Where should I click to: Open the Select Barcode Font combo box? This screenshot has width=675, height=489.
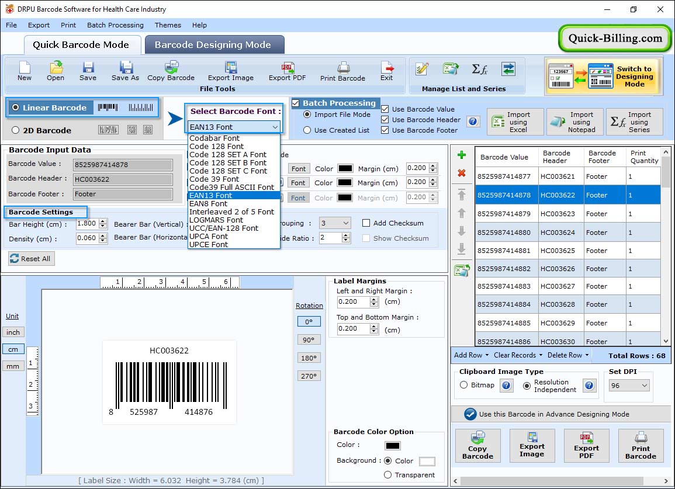tap(234, 127)
